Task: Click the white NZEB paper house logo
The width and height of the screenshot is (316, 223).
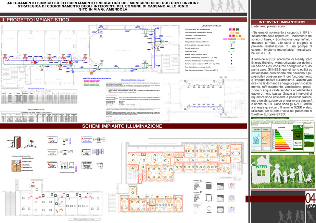Action: pyautogui.click(x=261, y=171)
